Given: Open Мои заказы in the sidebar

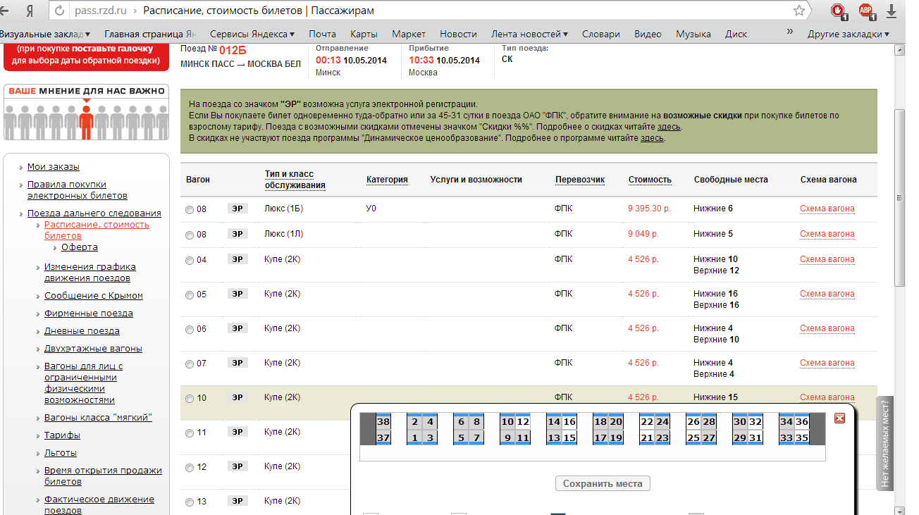Looking at the screenshot, I should tap(53, 167).
